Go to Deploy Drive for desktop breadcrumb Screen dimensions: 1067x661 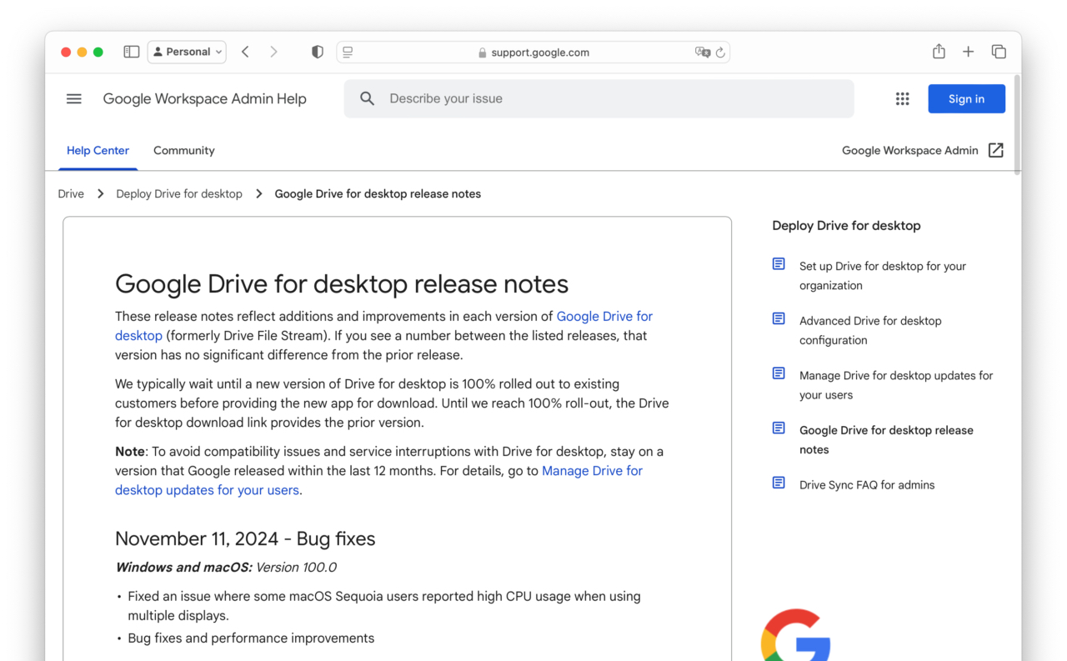click(179, 193)
